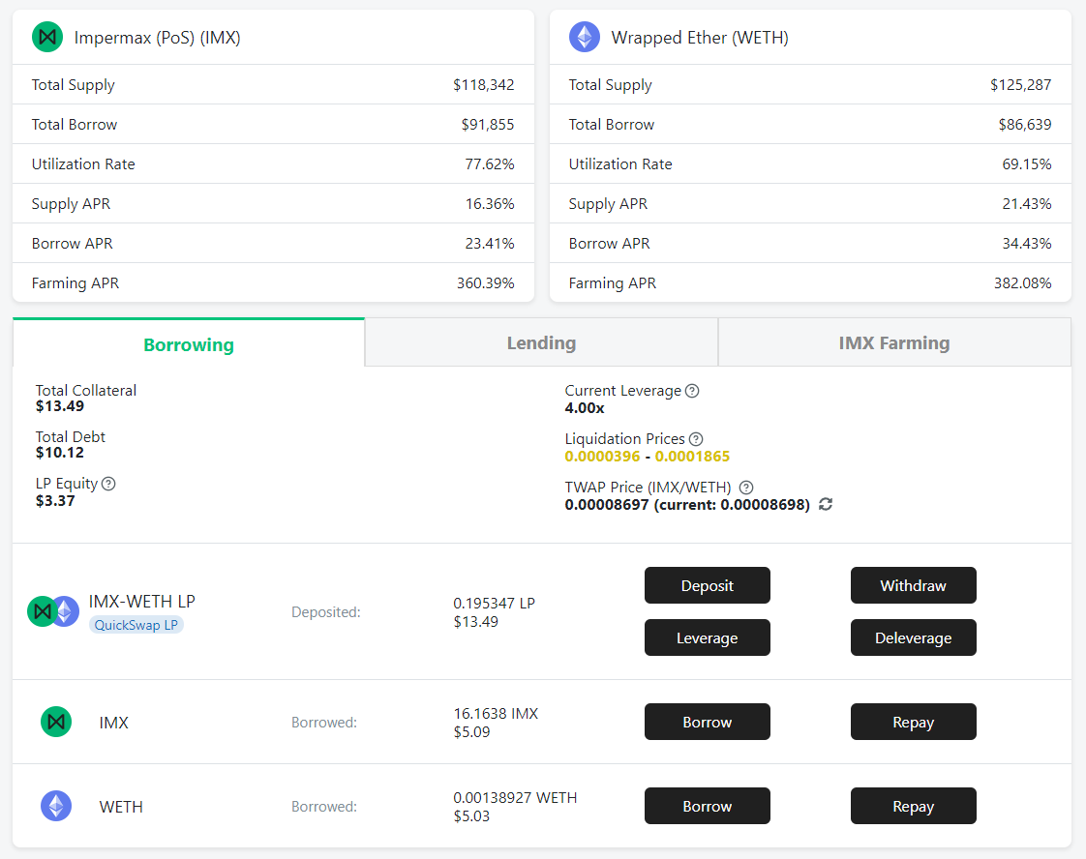Screen dimensions: 1086x859
Task: Click the QuickSwap LP badge
Action: tap(136, 625)
